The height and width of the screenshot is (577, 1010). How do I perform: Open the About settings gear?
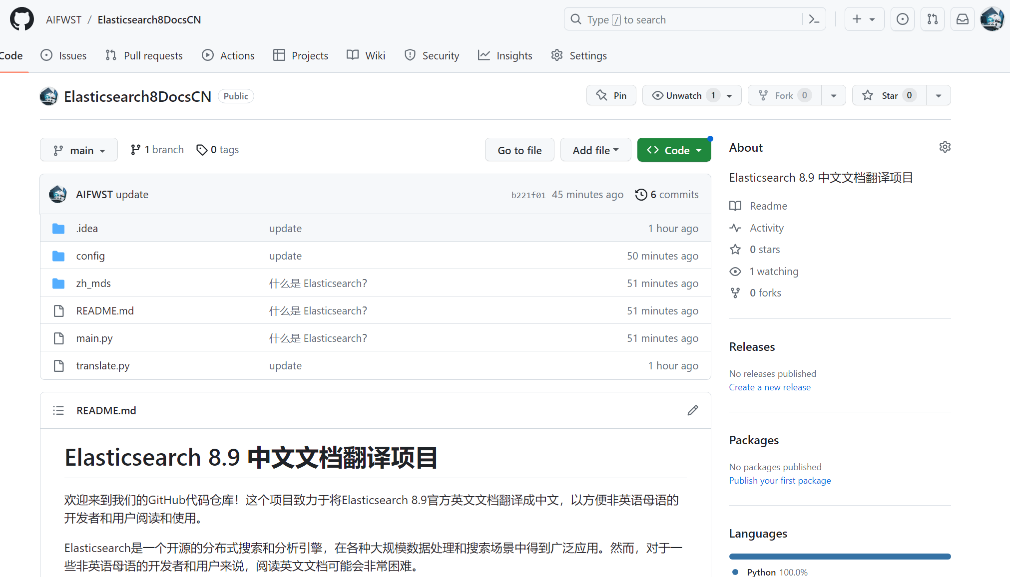[x=945, y=147]
